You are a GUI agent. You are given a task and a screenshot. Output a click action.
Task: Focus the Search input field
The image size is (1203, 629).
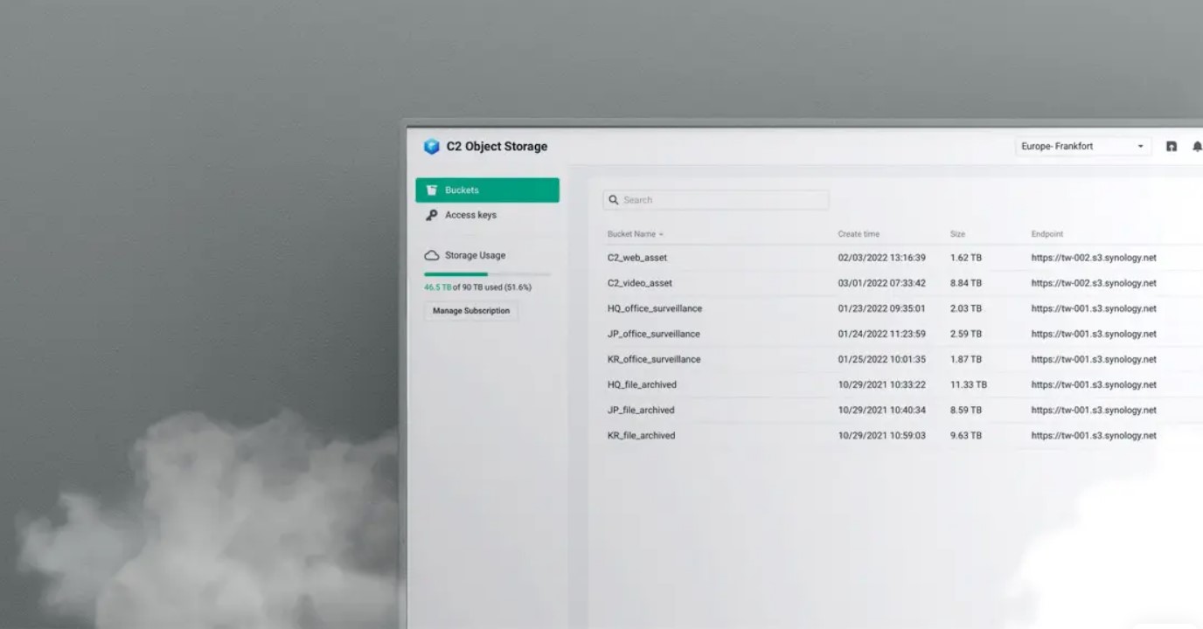click(716, 200)
